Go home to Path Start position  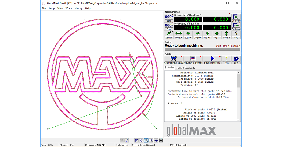[x=236, y=26]
